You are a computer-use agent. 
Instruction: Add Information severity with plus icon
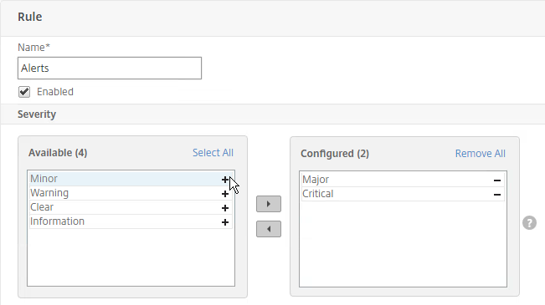pos(225,222)
